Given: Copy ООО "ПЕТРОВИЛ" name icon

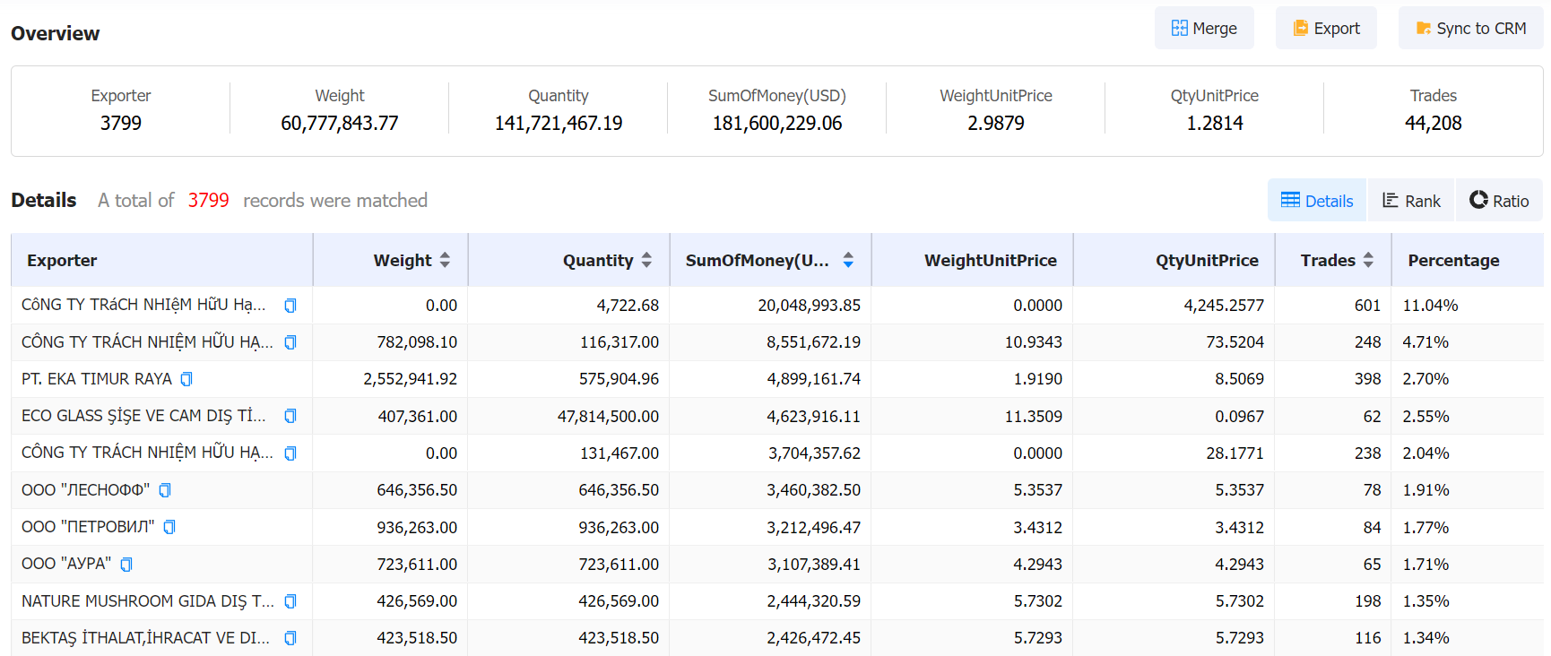Looking at the screenshot, I should click(169, 527).
